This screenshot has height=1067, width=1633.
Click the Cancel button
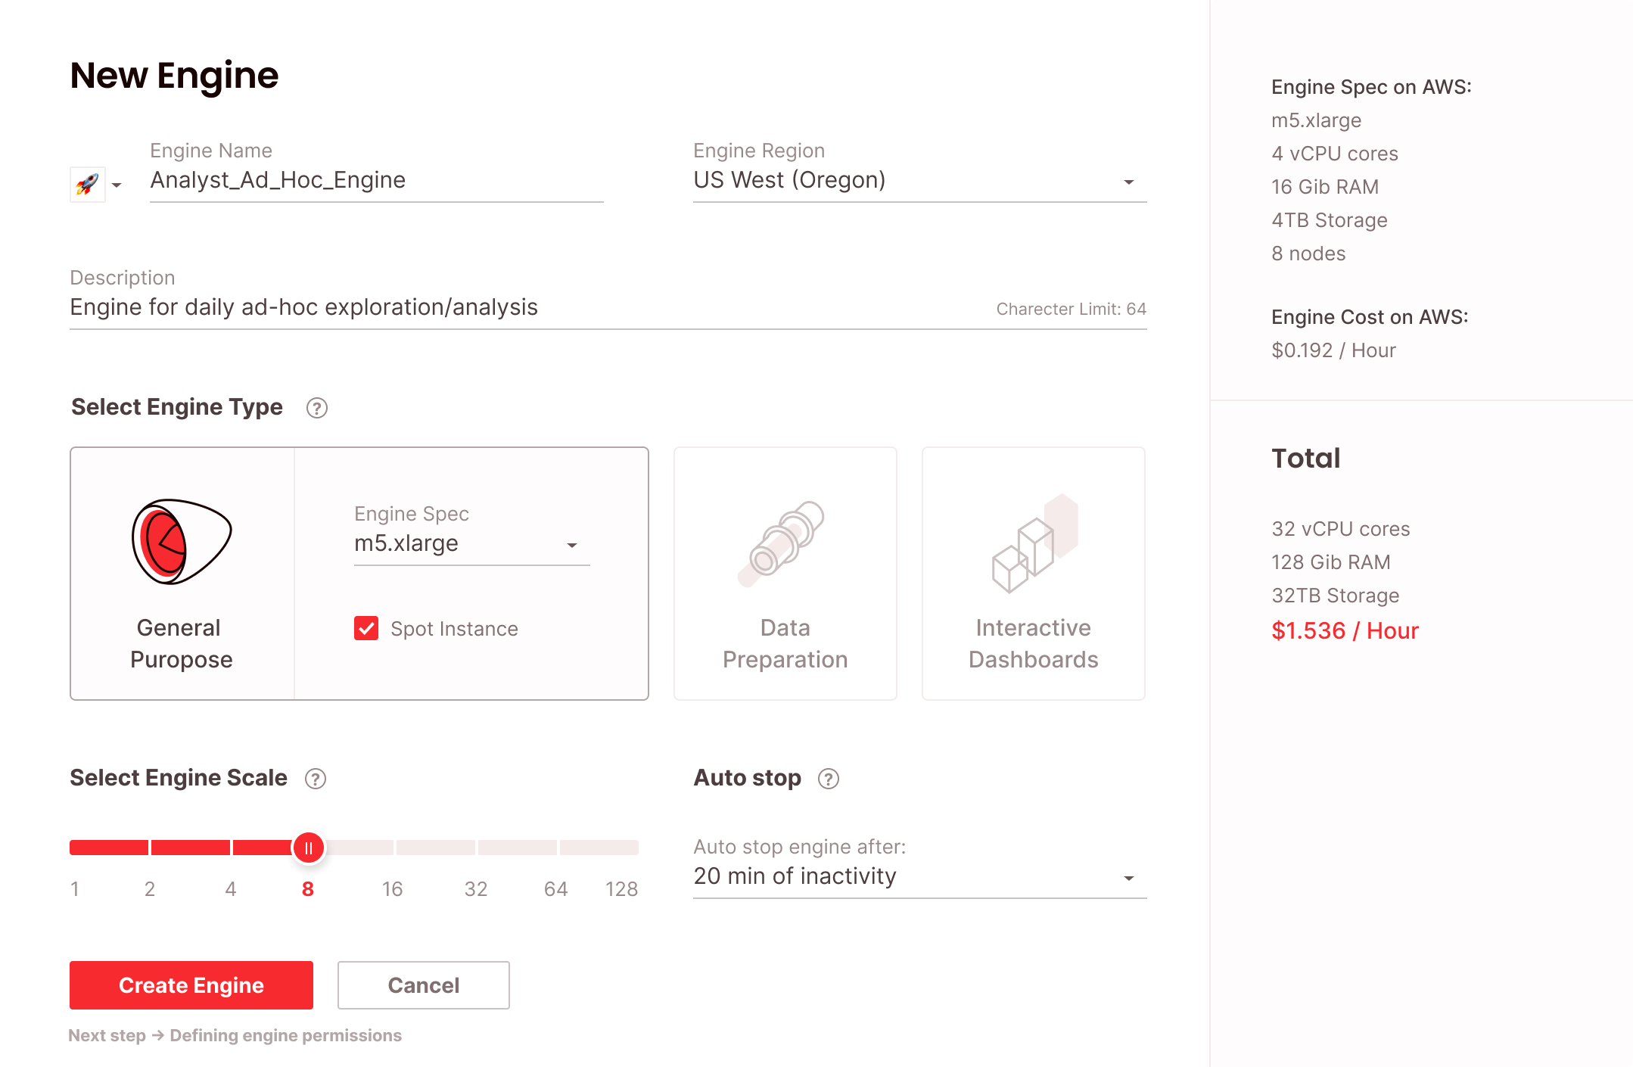click(423, 985)
